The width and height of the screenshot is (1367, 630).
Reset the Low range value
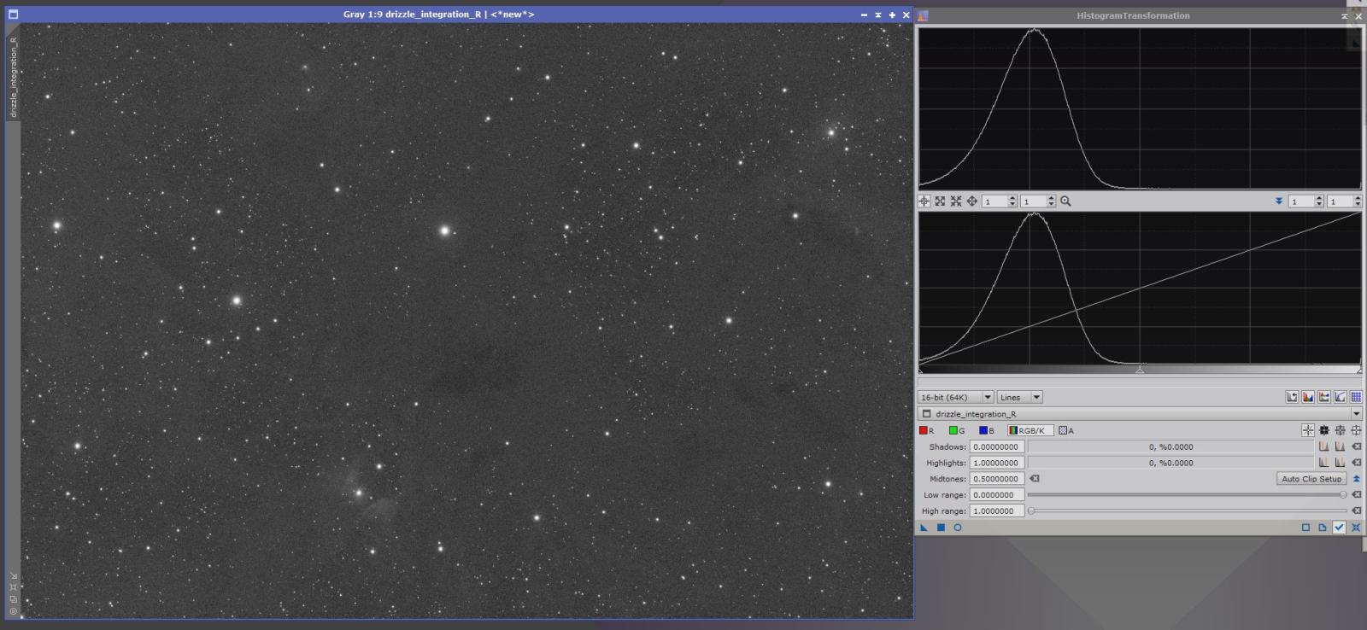[x=1356, y=495]
